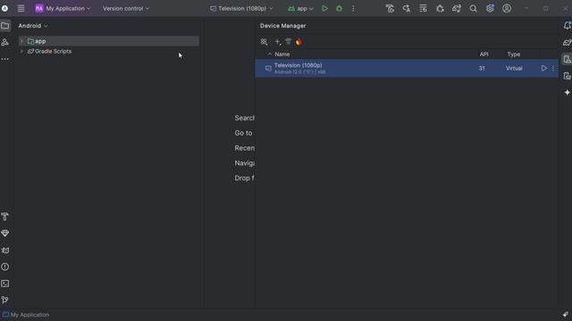This screenshot has width=572, height=321.
Task: Sort devices by the Name column header
Action: click(282, 54)
